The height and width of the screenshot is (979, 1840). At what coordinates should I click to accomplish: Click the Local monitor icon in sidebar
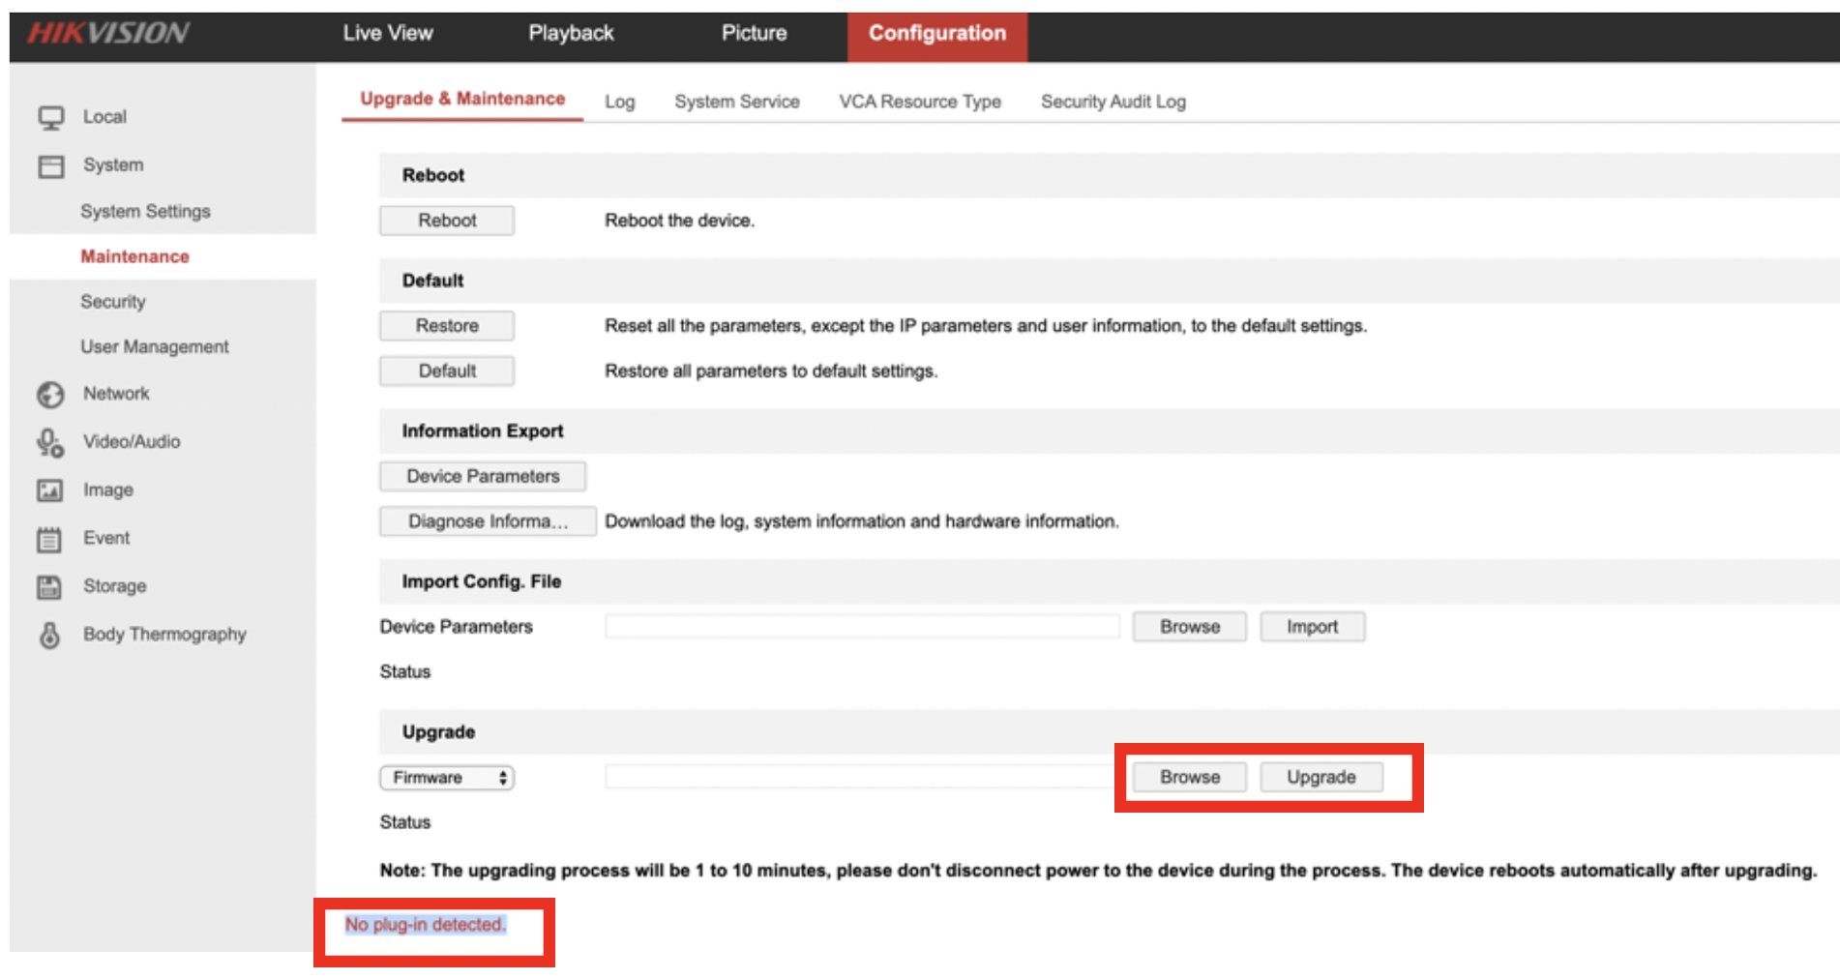pos(50,117)
